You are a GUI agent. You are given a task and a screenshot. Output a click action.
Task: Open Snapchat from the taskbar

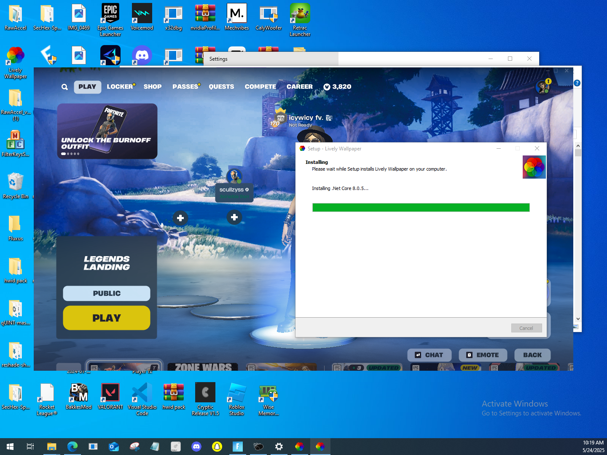[217, 447]
